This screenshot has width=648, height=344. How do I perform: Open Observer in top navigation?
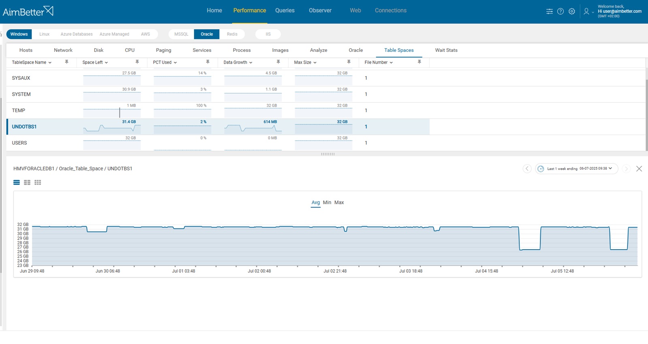click(320, 11)
